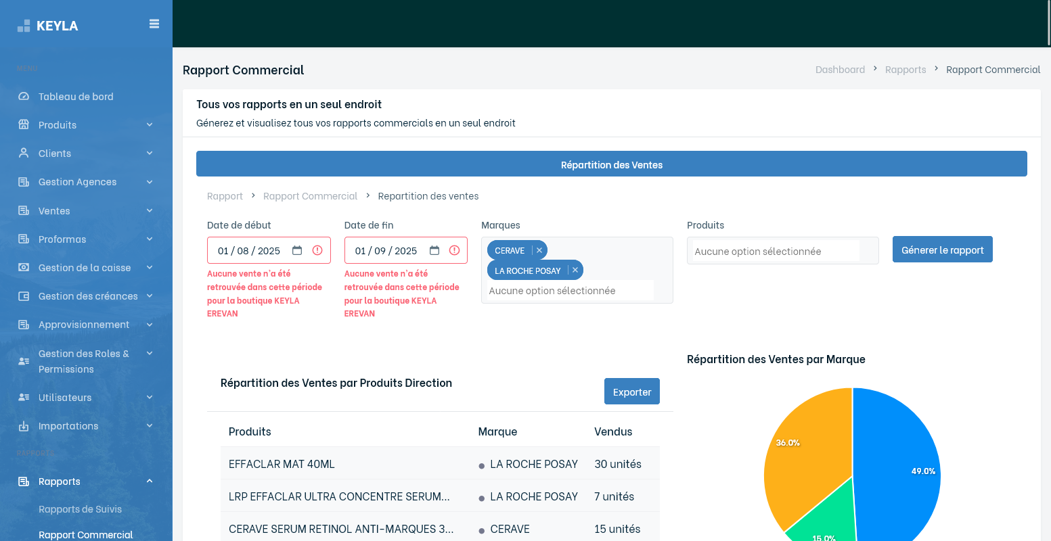Click error icon in Date de fin field
The width and height of the screenshot is (1051, 541).
(454, 250)
